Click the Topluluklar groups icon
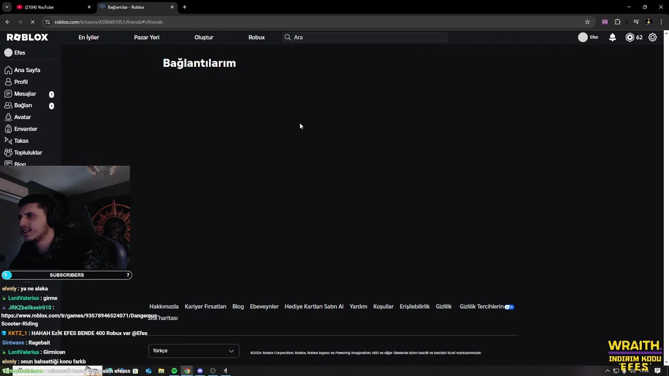This screenshot has width=669, height=376. (8, 152)
